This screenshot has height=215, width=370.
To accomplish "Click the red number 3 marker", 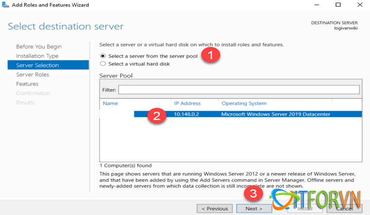I will (x=253, y=193).
